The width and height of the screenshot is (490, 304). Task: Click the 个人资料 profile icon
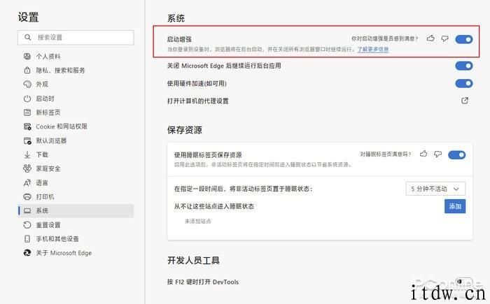click(27, 56)
